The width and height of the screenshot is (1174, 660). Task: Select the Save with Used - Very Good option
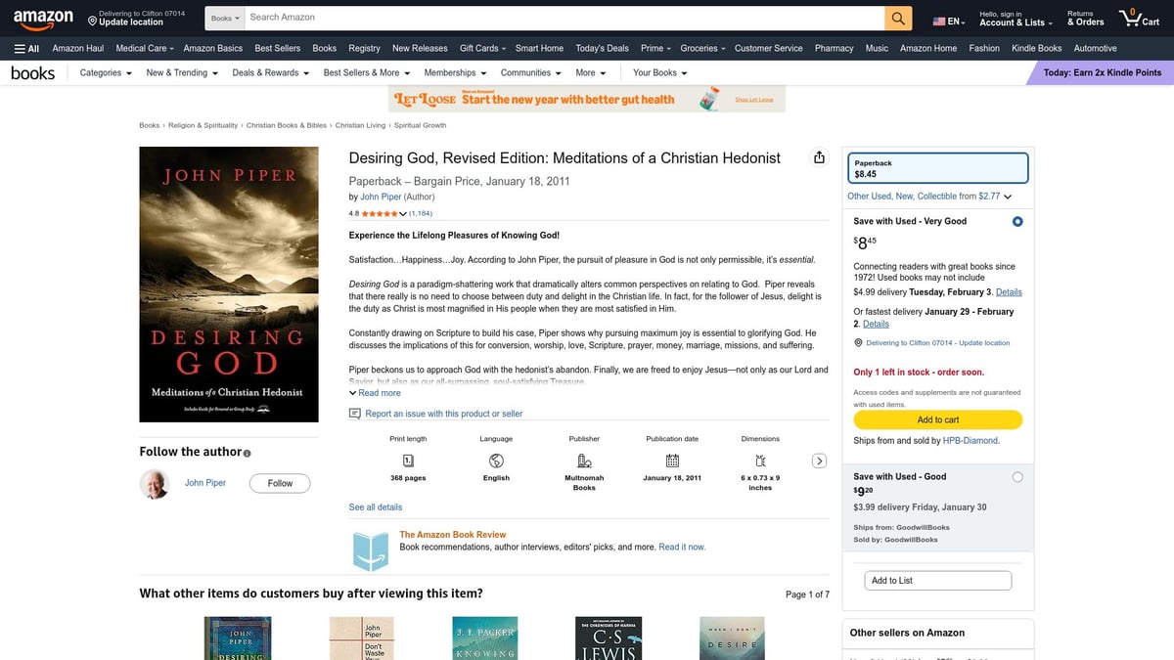(x=1016, y=221)
